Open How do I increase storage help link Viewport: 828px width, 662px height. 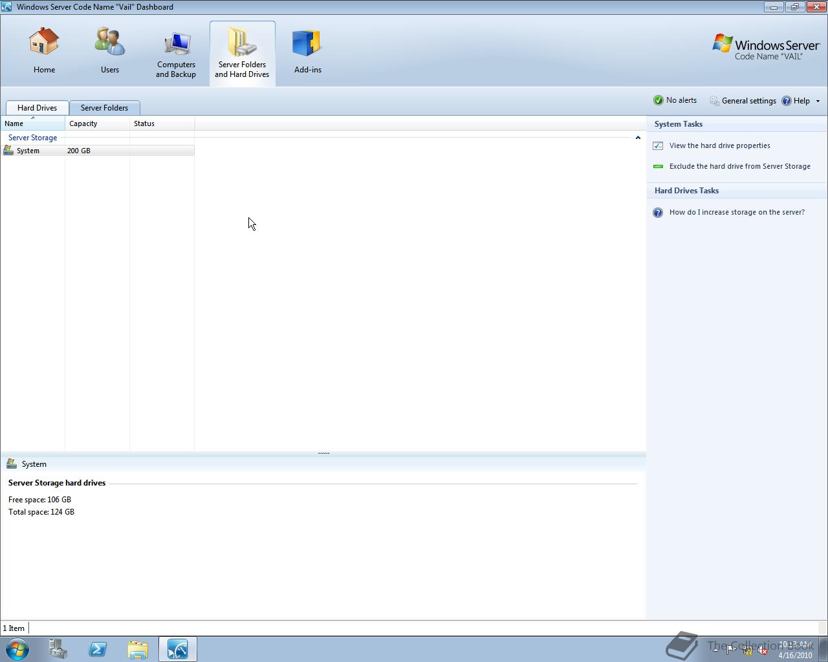pos(737,212)
